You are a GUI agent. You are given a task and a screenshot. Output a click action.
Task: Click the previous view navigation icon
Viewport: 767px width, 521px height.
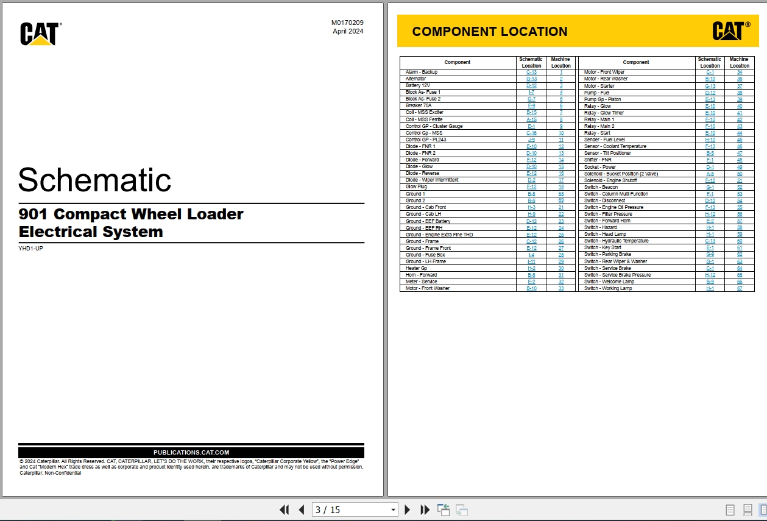point(444,510)
